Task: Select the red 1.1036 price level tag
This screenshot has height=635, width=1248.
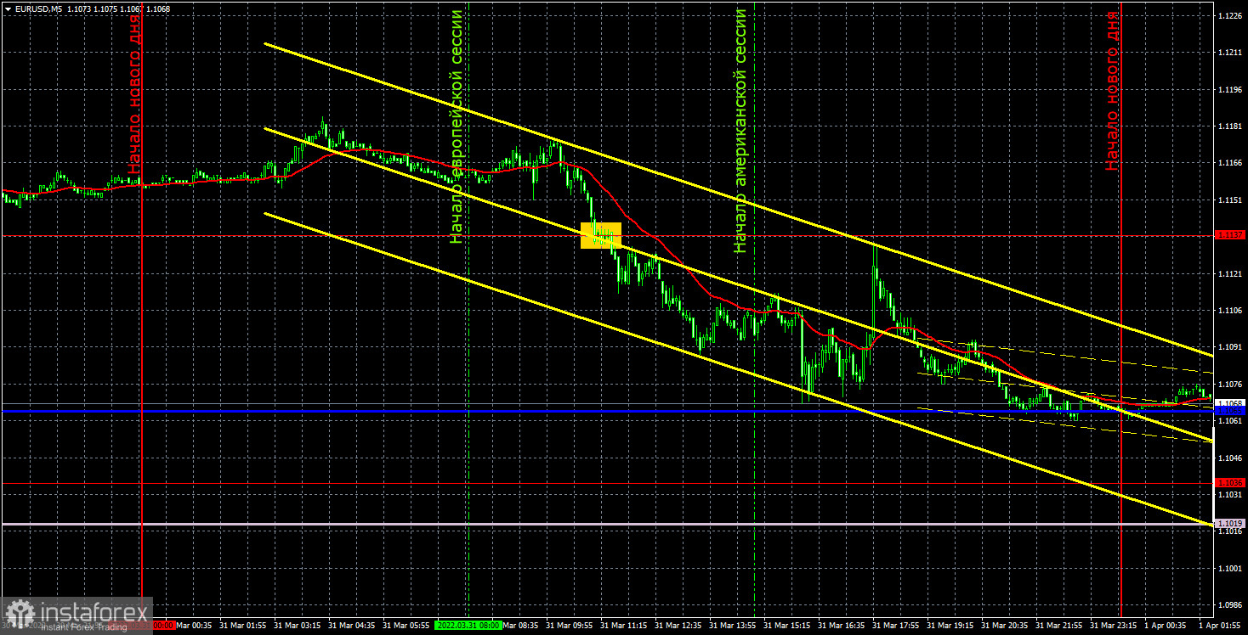Action: pyautogui.click(x=1230, y=482)
